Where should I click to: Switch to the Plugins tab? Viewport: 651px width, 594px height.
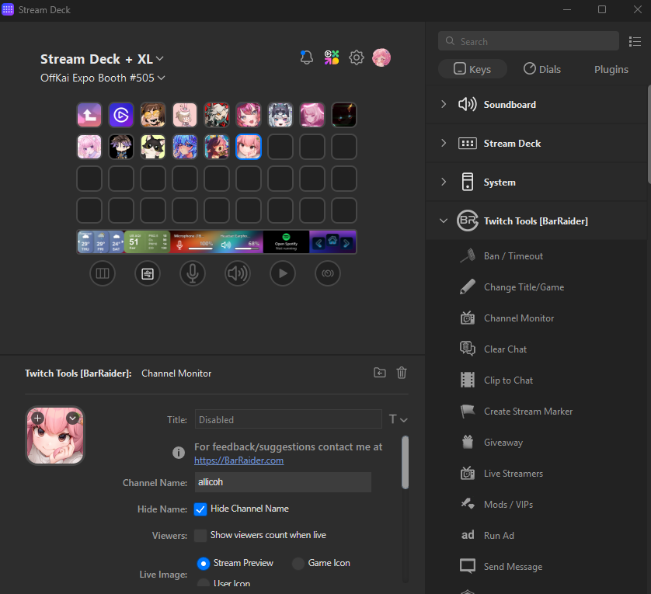click(x=611, y=69)
